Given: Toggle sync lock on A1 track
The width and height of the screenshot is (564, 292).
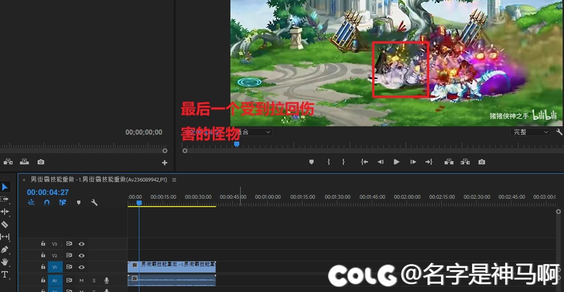Looking at the screenshot, I should coord(69,280).
